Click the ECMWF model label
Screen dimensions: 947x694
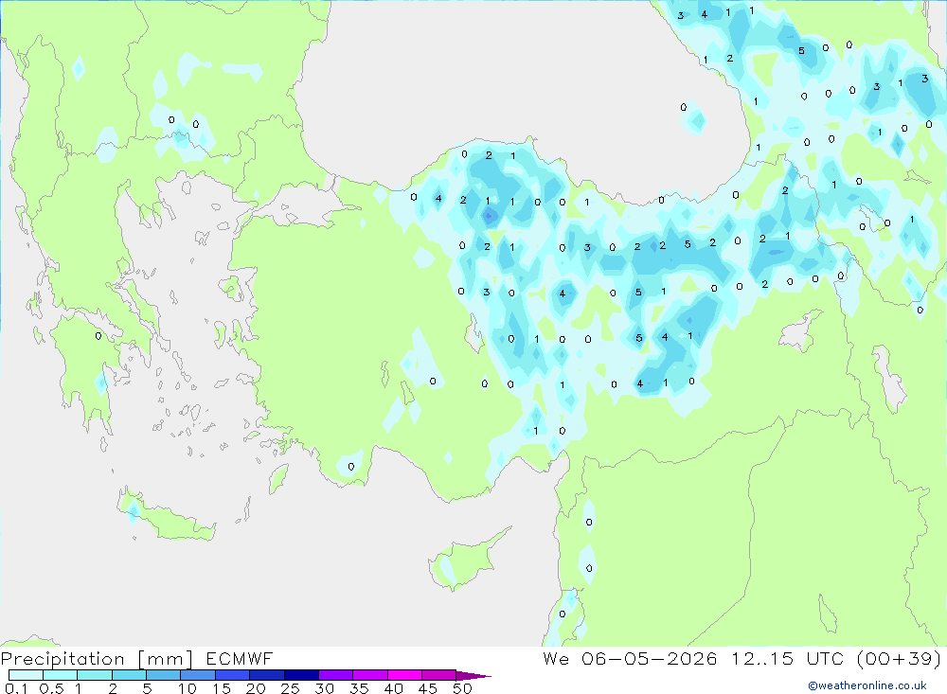[240, 658]
